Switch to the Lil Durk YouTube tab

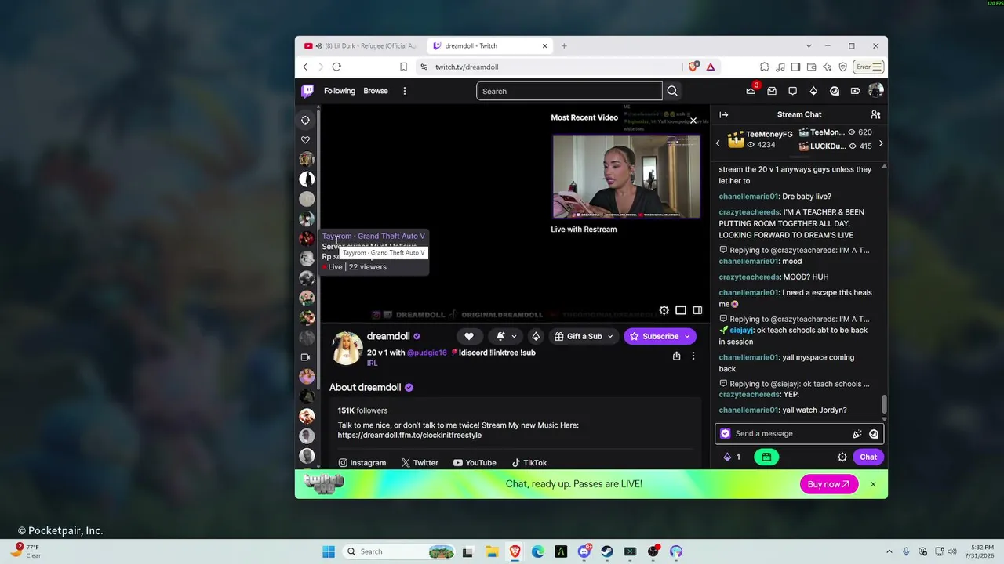pos(361,46)
